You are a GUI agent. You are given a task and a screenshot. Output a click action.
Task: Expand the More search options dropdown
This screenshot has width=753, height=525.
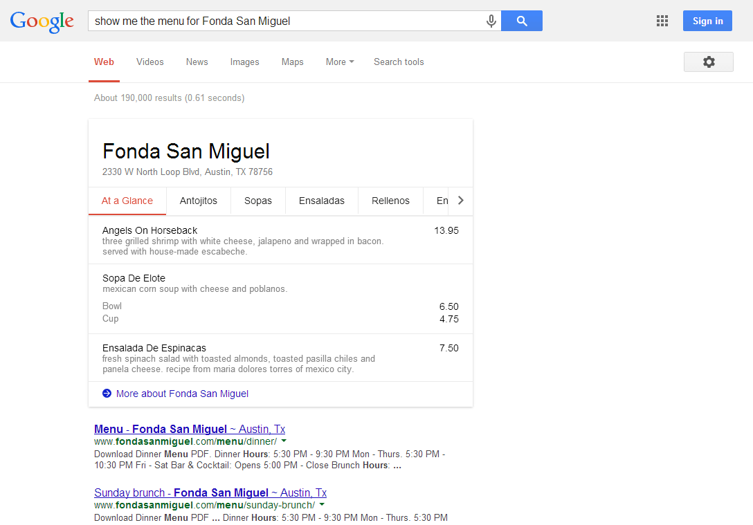tap(340, 62)
